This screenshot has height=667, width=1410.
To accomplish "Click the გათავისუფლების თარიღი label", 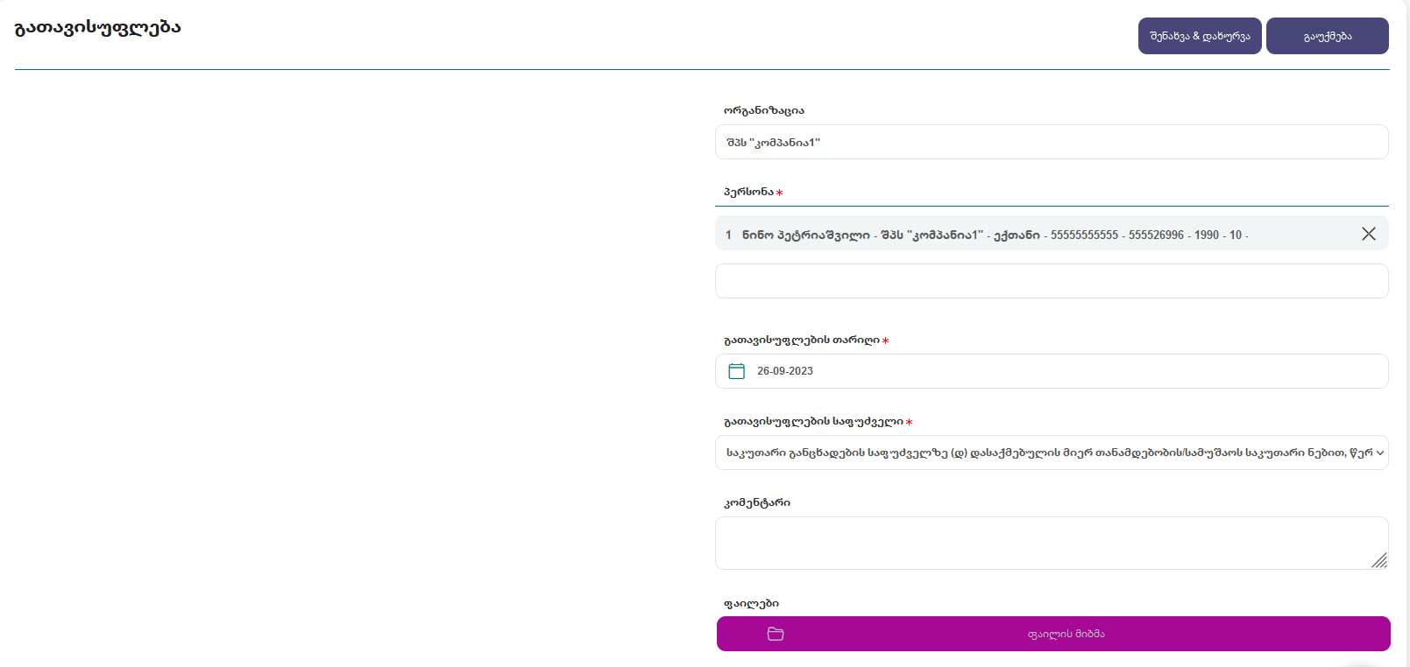I will point(801,340).
